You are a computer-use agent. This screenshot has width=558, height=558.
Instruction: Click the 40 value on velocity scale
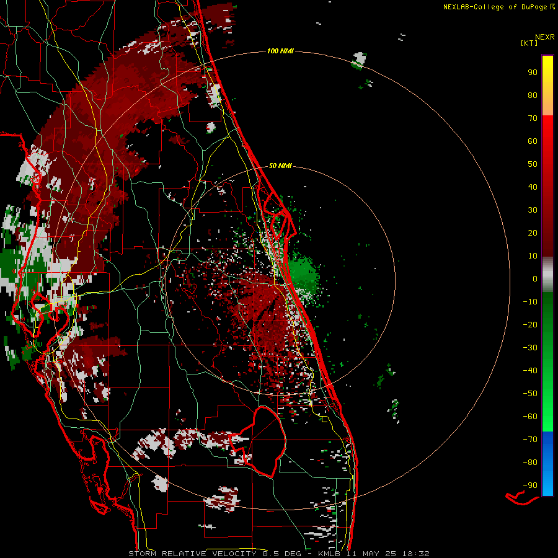[533, 187]
